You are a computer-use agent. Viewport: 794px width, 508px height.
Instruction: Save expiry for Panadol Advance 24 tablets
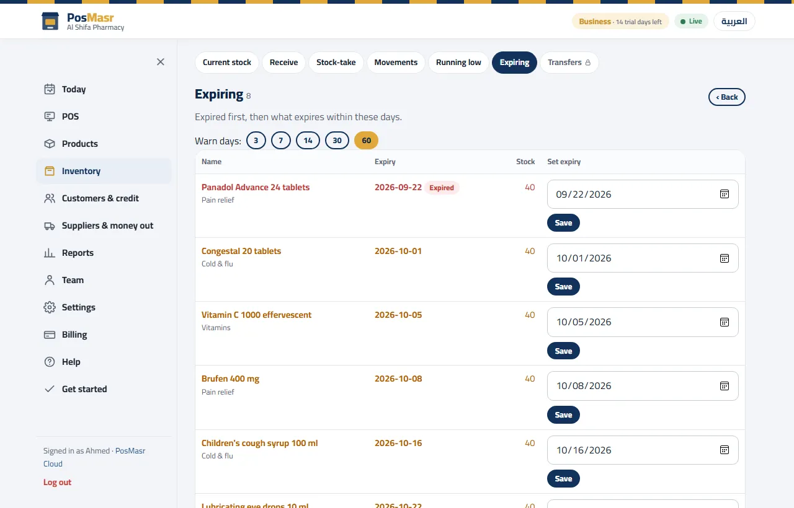pyautogui.click(x=563, y=223)
